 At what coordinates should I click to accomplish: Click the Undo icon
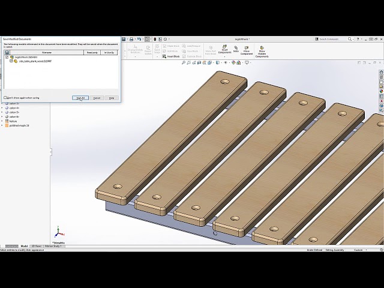[139, 39]
